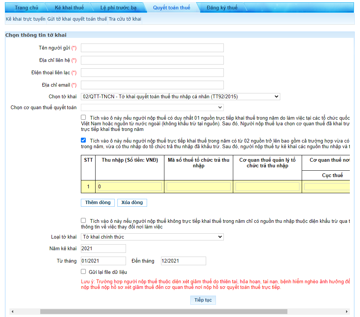Screen dimensions: 360x317
Task: Click the Thêm dòng button
Action: [x=98, y=203]
